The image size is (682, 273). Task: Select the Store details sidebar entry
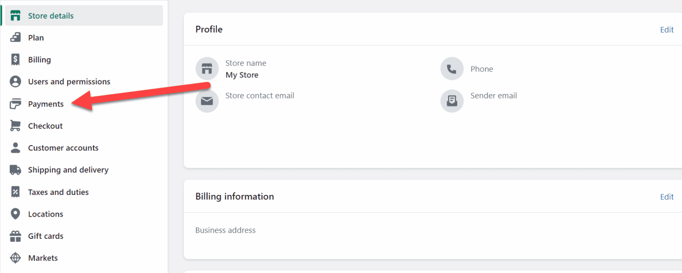click(x=51, y=15)
